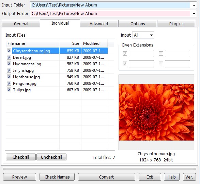200x184 pixels.
Task: Select the Penguins.jpg file row
Action: pos(57,83)
